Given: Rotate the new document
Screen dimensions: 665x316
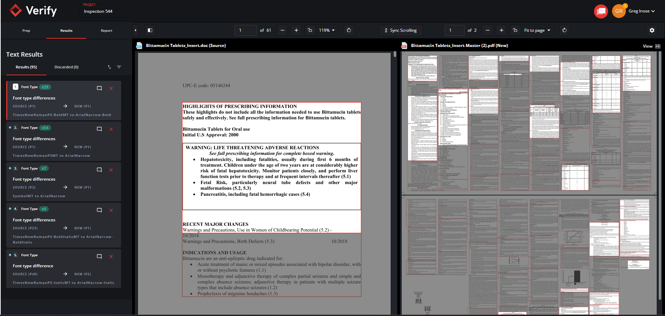Looking at the screenshot, I should 564,30.
